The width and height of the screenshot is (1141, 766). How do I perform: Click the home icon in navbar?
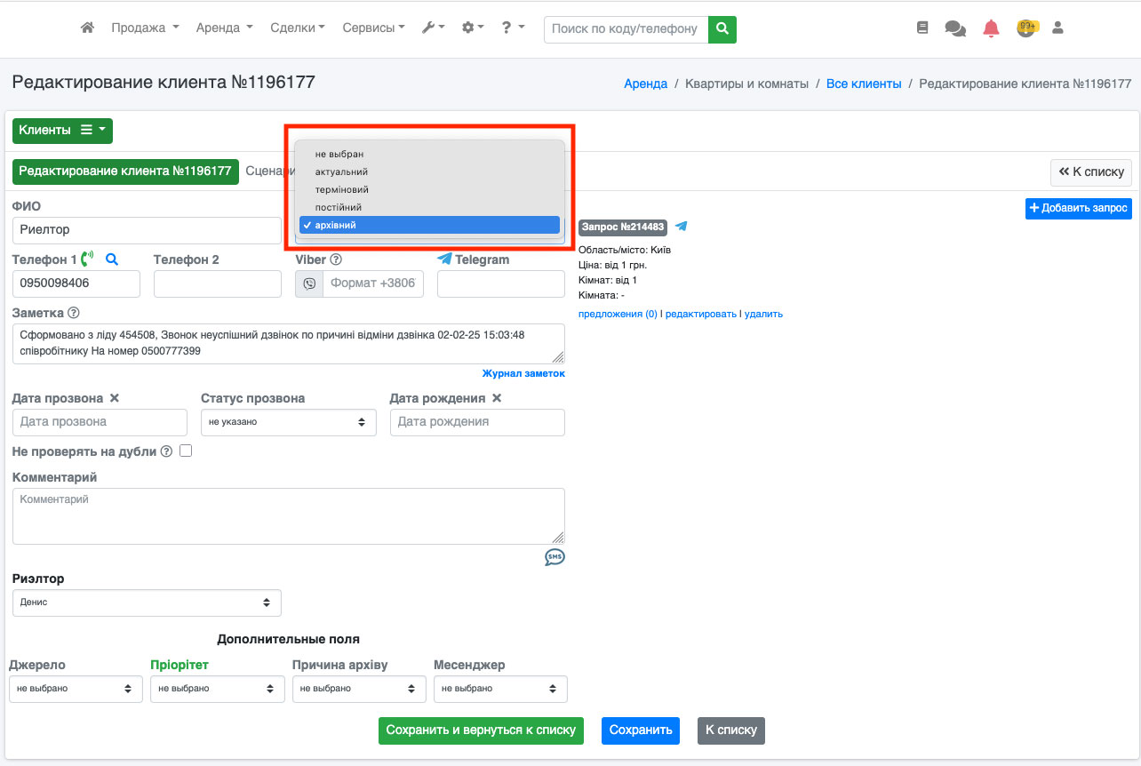point(87,28)
